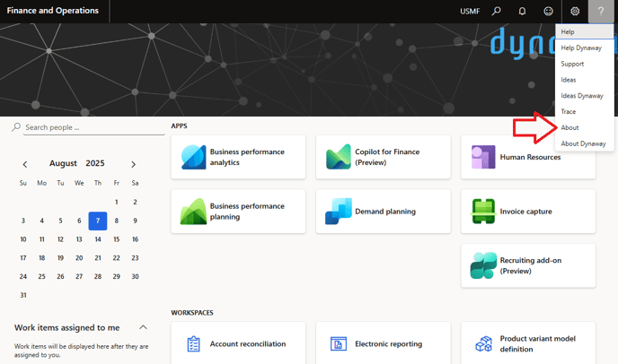Open Business performance planning tile text
The height and width of the screenshot is (364, 618).
click(247, 212)
